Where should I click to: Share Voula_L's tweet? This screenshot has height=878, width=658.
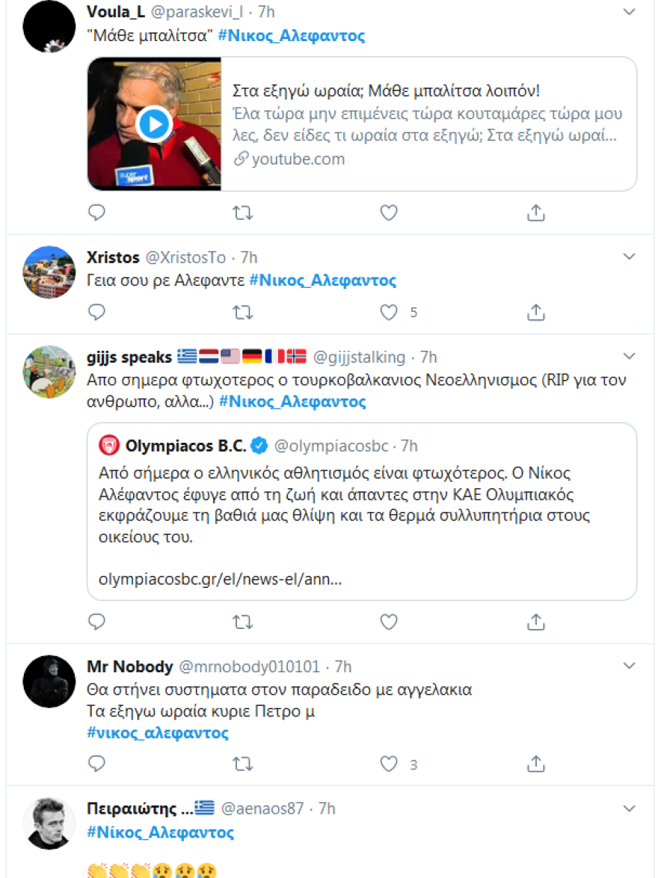535,213
